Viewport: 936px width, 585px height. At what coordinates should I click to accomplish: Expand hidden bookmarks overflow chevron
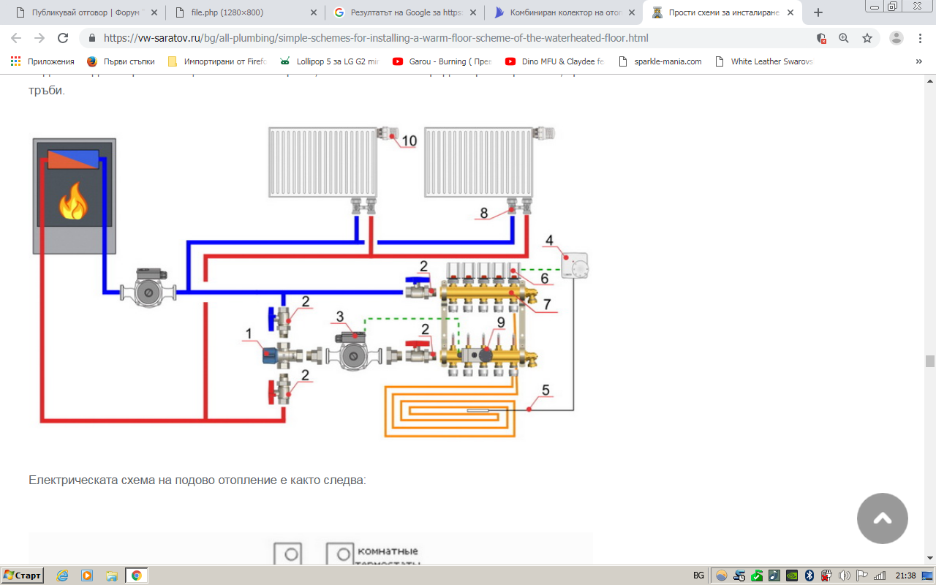918,61
